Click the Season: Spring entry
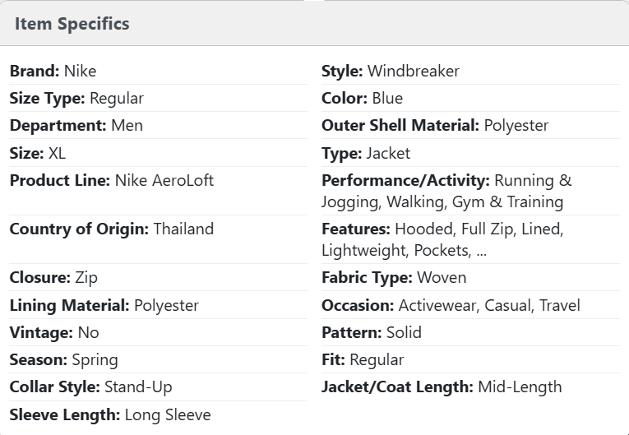 [x=159, y=360]
